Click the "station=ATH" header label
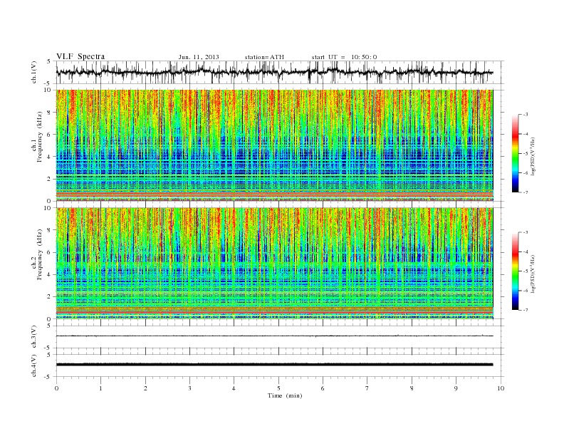The height and width of the screenshot is (436, 564). 264,57
